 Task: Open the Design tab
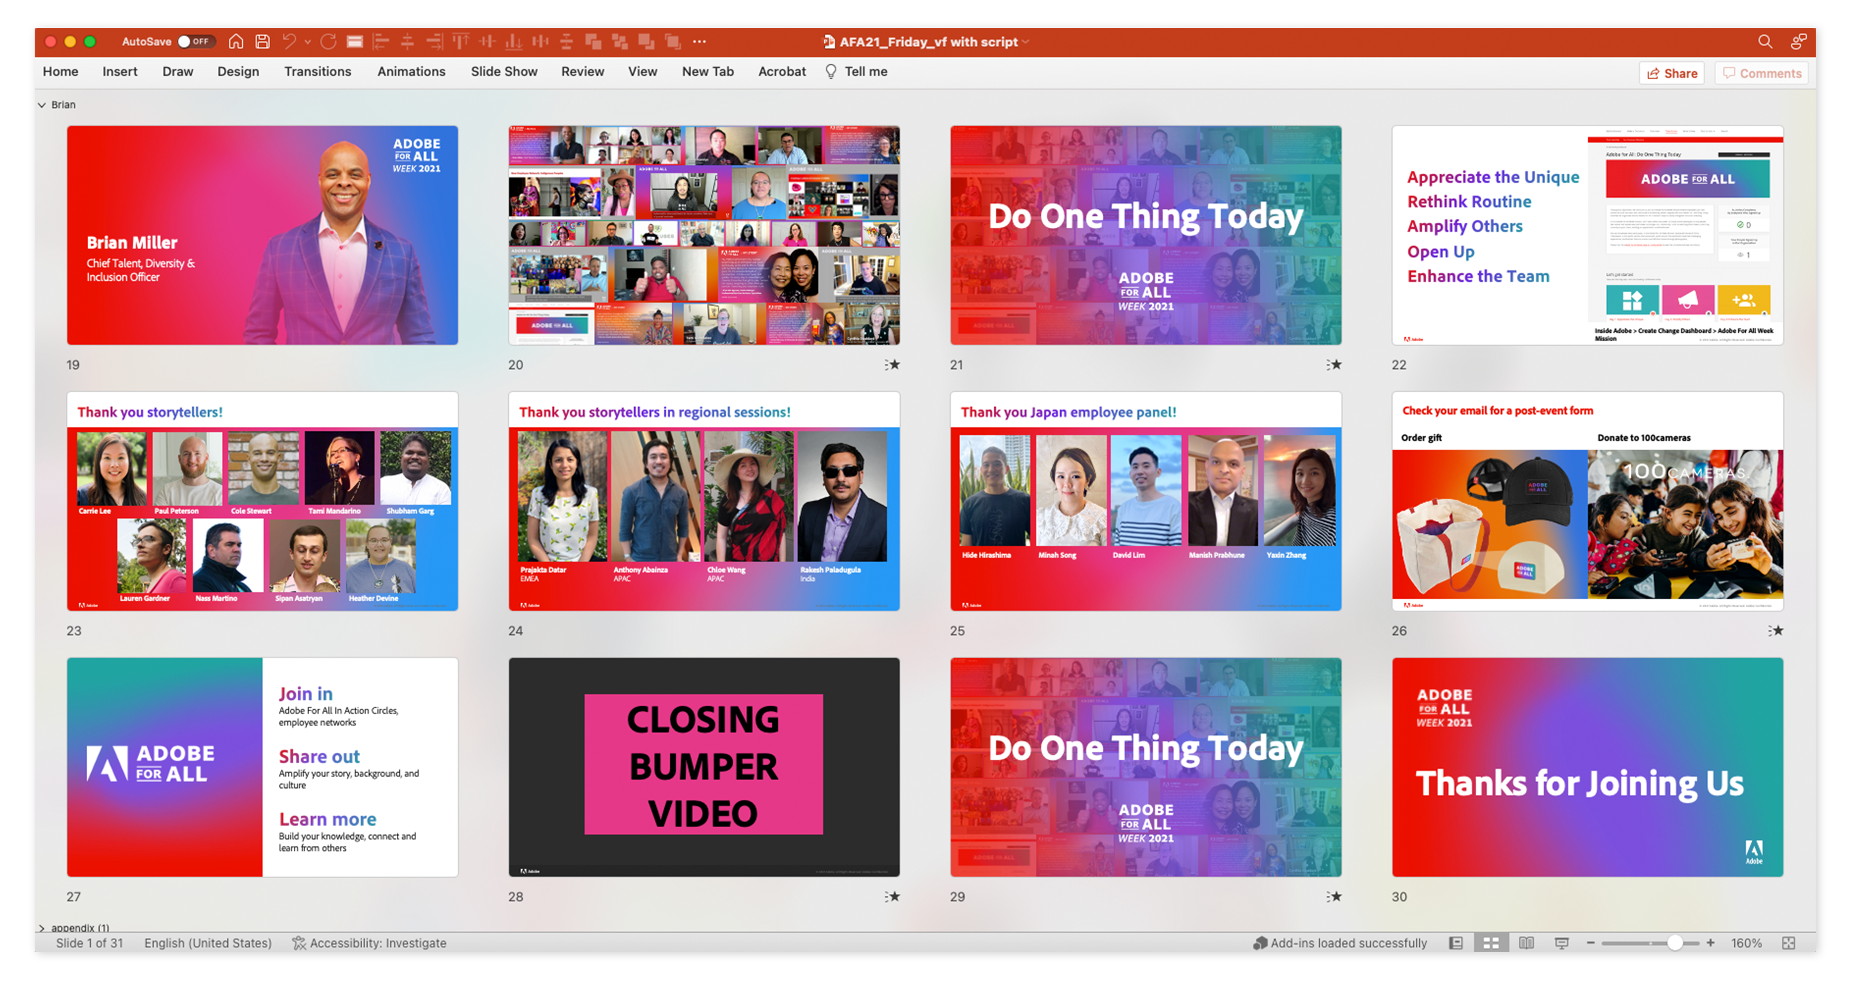[238, 72]
